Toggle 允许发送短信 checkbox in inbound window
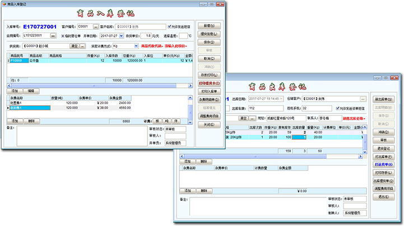Viewport: 404px width, 226px height. [x=169, y=26]
